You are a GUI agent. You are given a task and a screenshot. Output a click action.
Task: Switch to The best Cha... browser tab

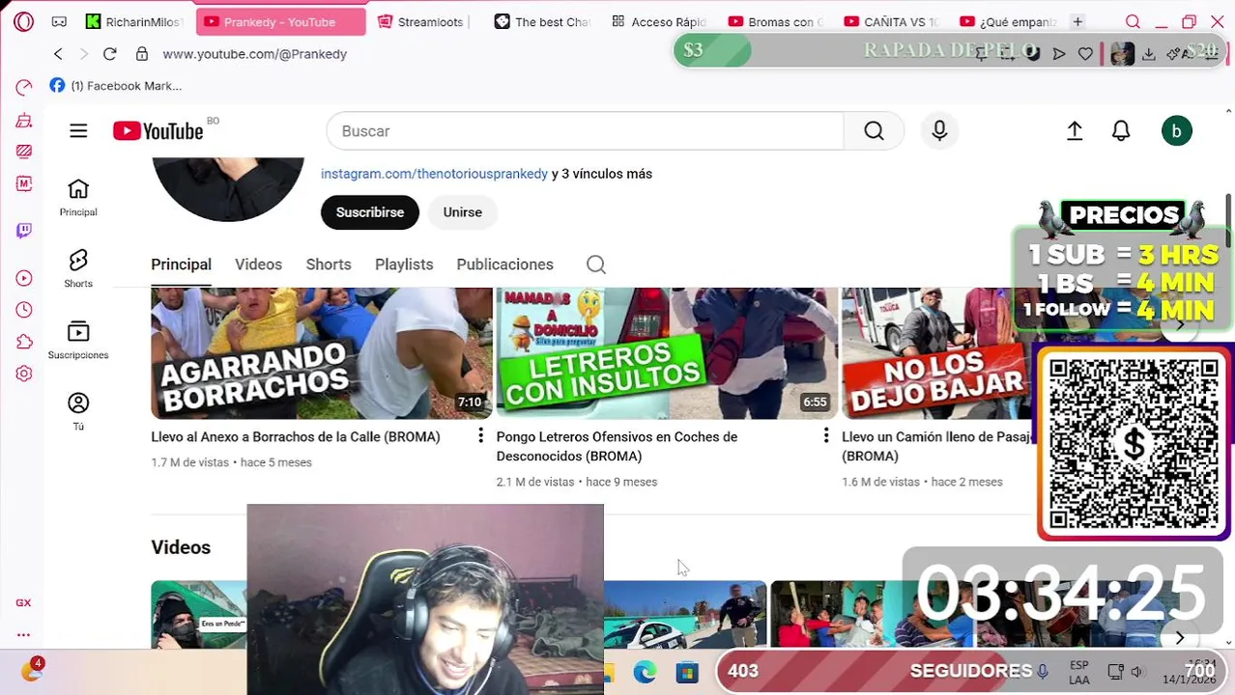(x=541, y=21)
